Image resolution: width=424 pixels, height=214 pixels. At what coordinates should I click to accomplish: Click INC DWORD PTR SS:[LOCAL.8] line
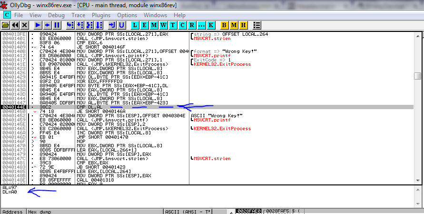[114, 132]
